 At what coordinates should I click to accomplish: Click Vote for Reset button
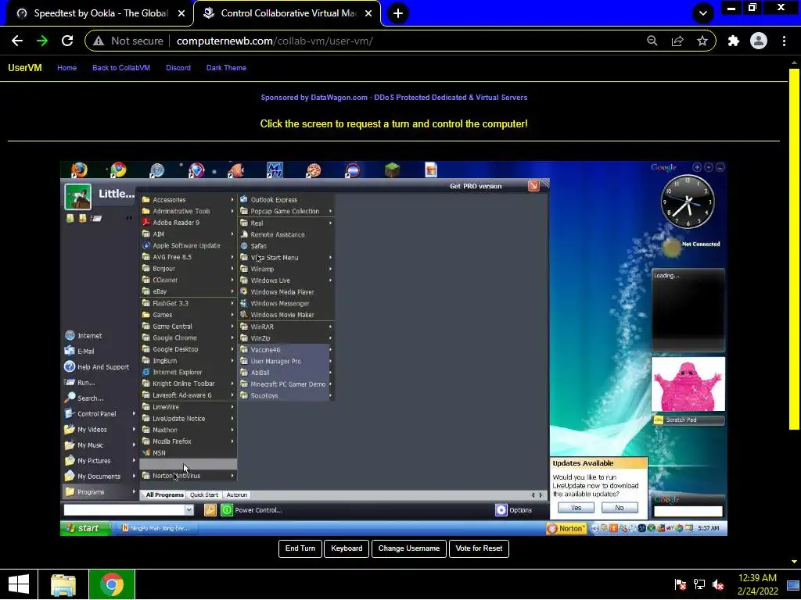click(x=479, y=548)
